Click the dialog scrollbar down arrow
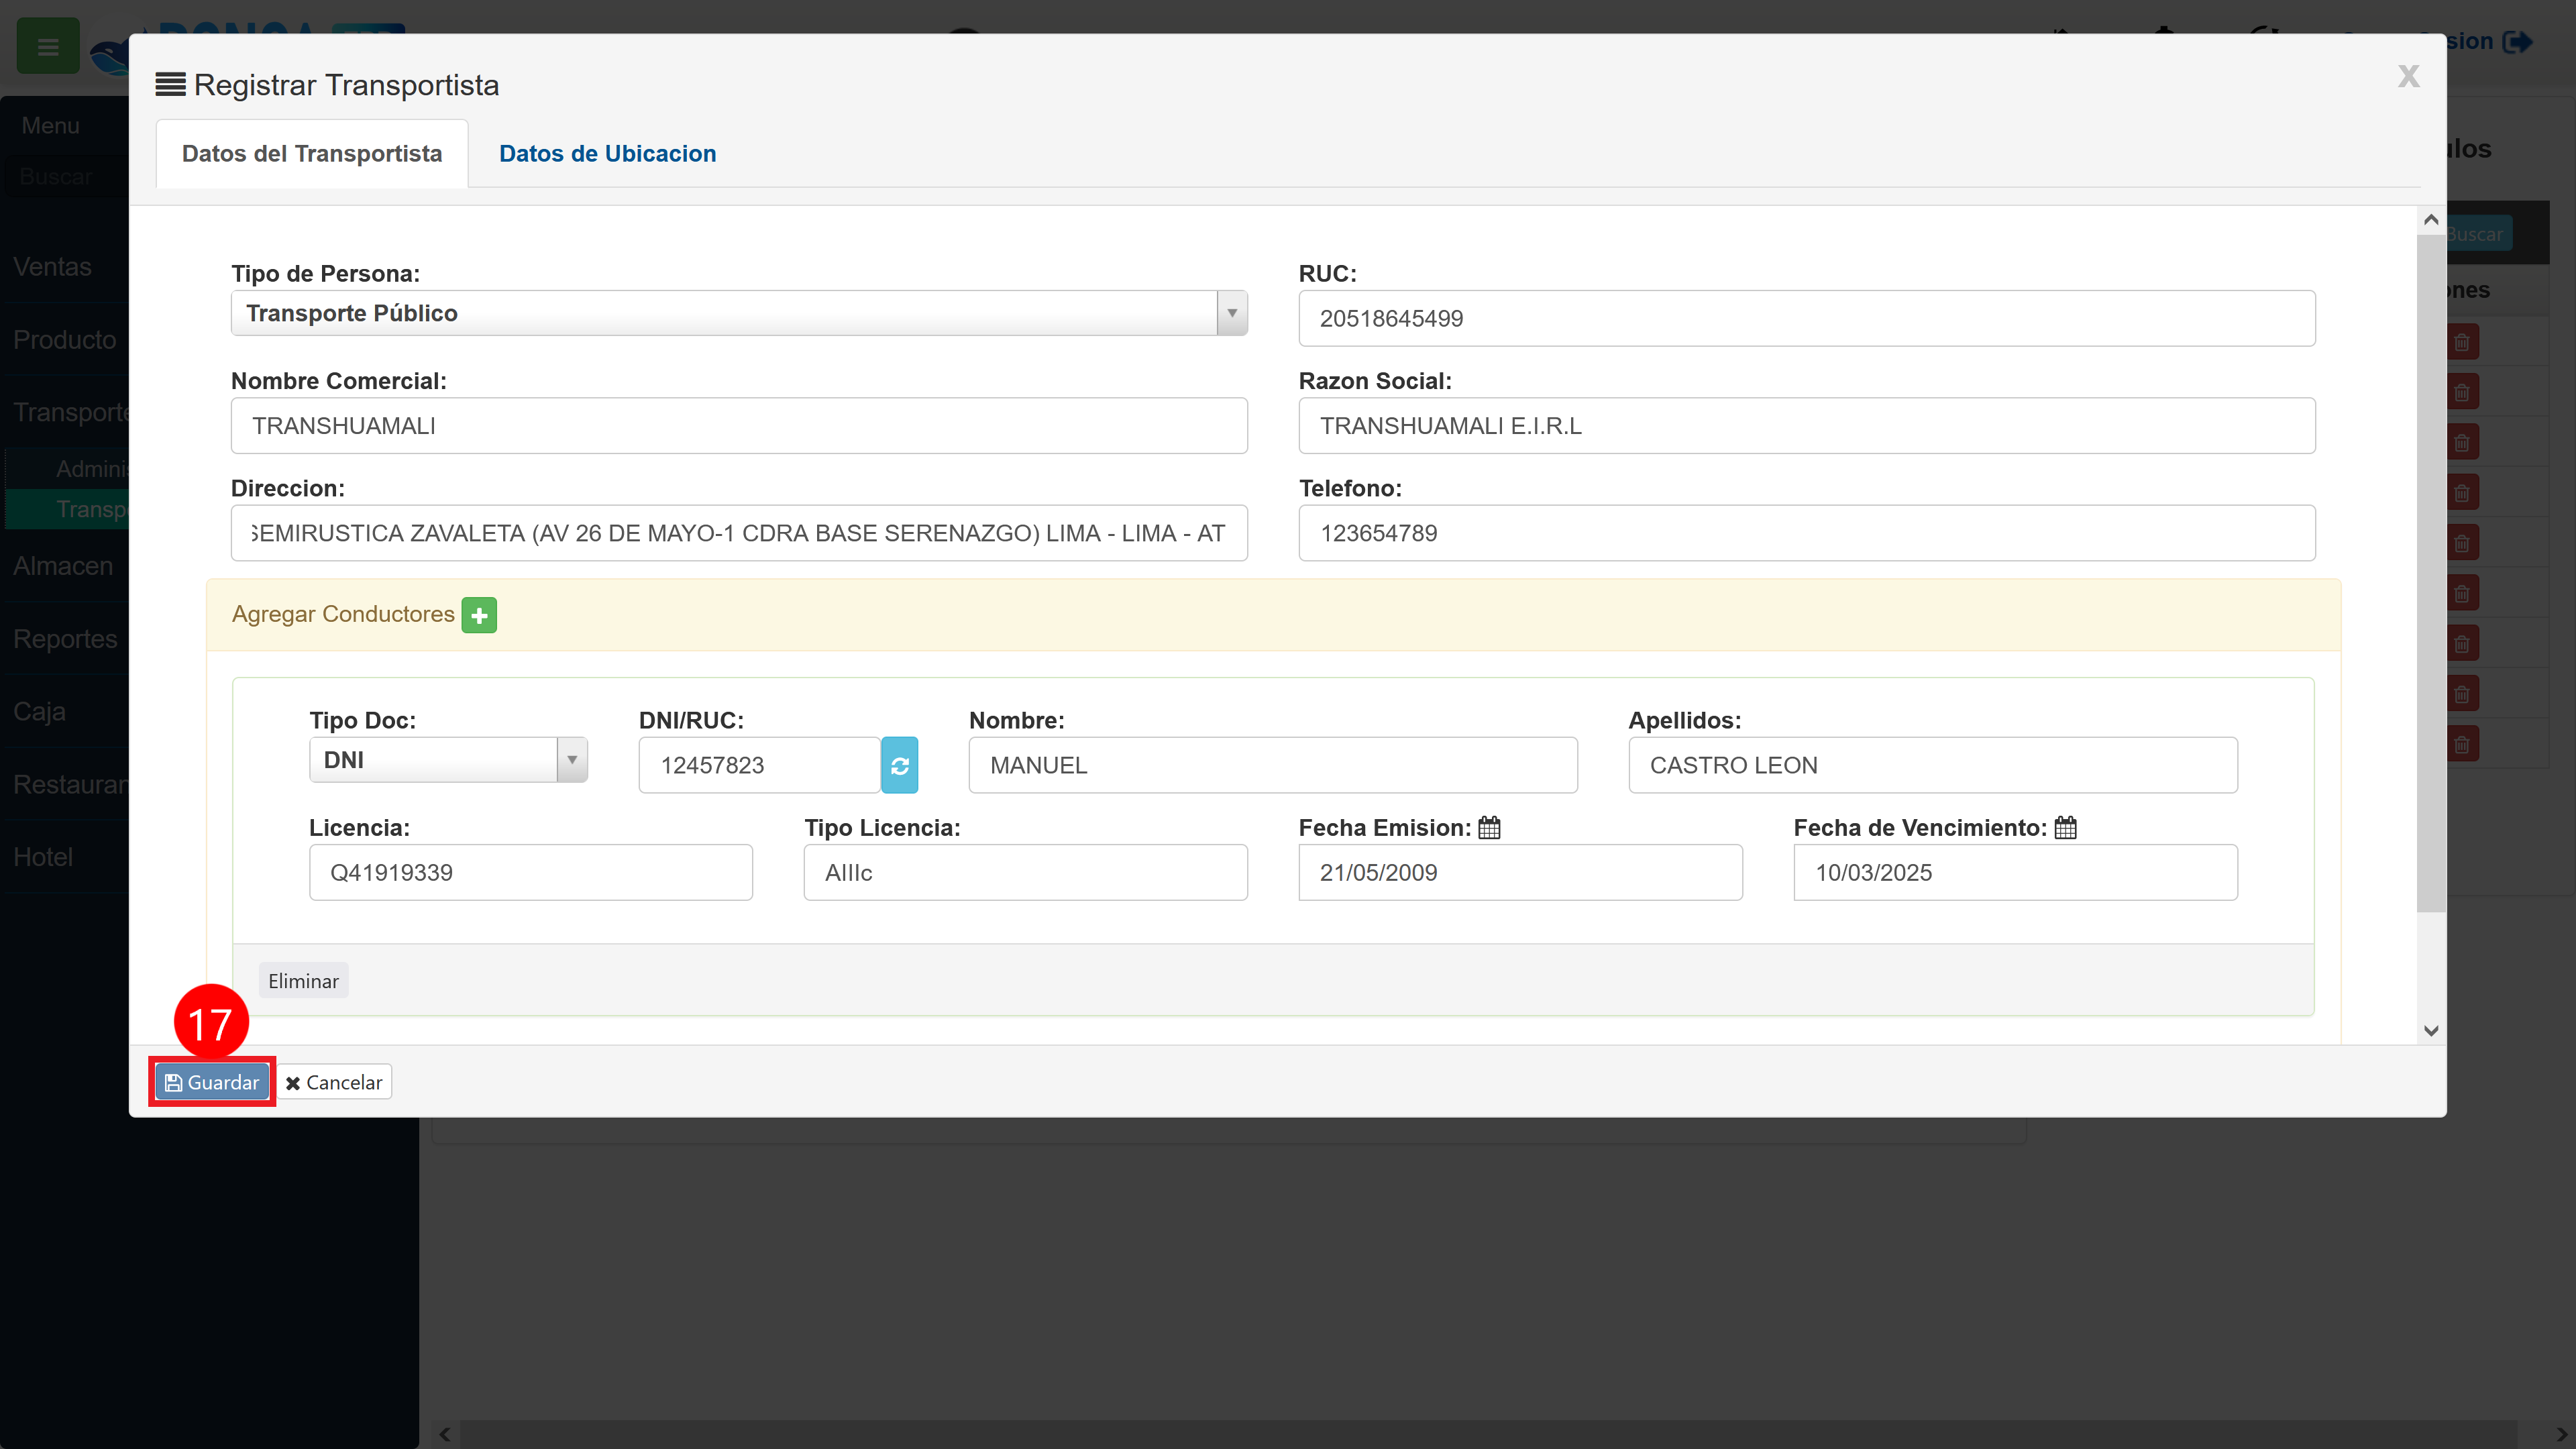This screenshot has height=1449, width=2576. [2431, 1031]
